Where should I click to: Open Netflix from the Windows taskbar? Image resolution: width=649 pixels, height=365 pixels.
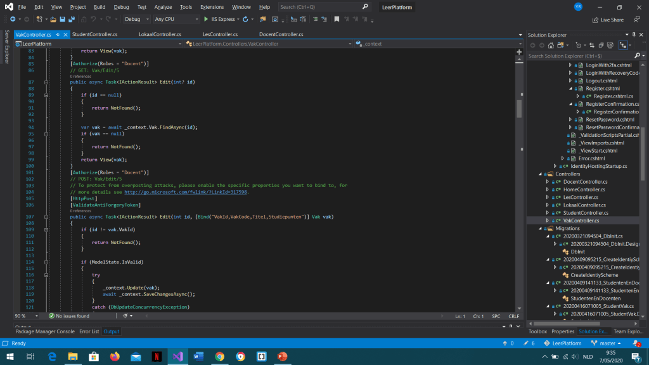(x=155, y=357)
